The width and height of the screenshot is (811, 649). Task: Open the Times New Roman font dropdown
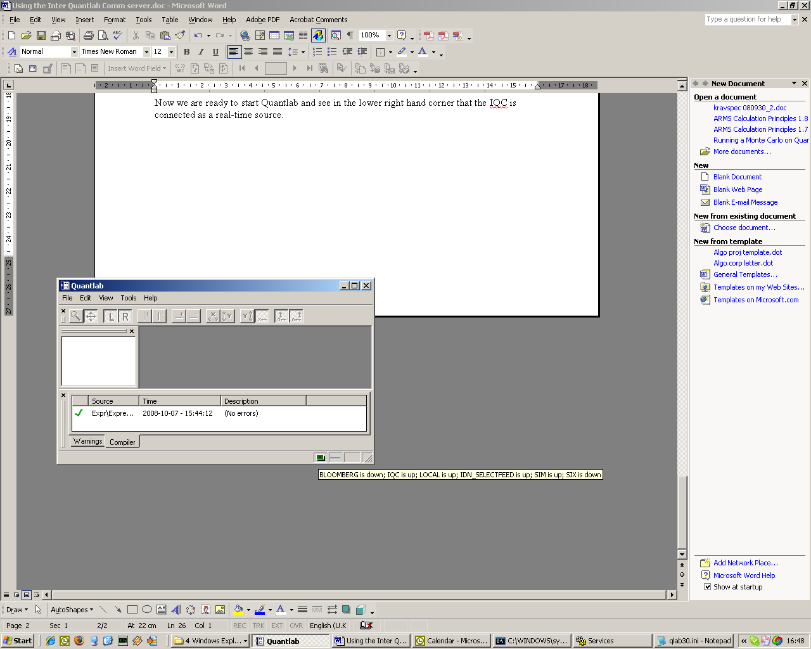146,52
